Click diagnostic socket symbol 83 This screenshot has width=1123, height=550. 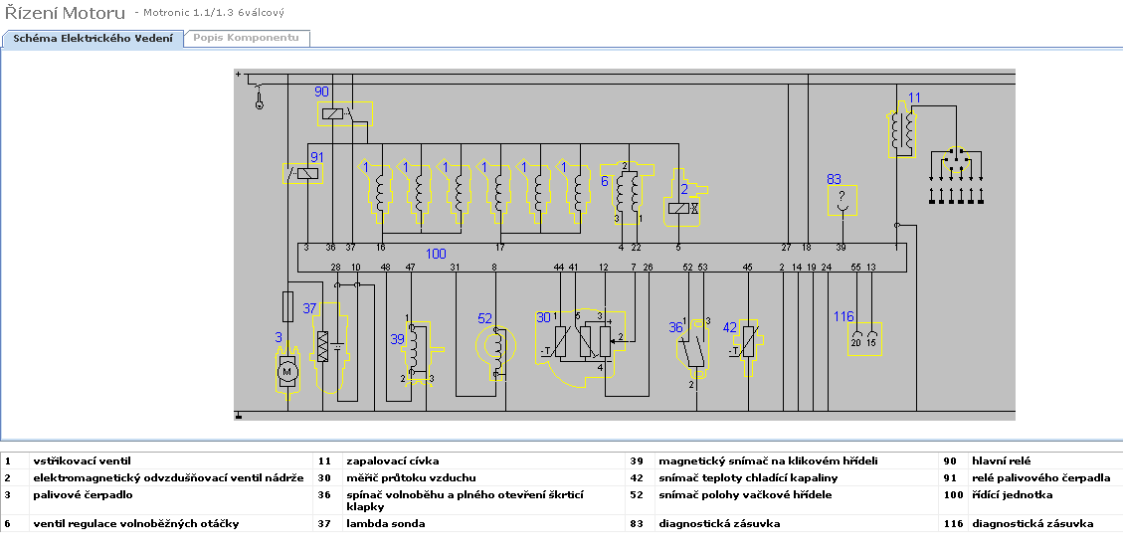[842, 200]
